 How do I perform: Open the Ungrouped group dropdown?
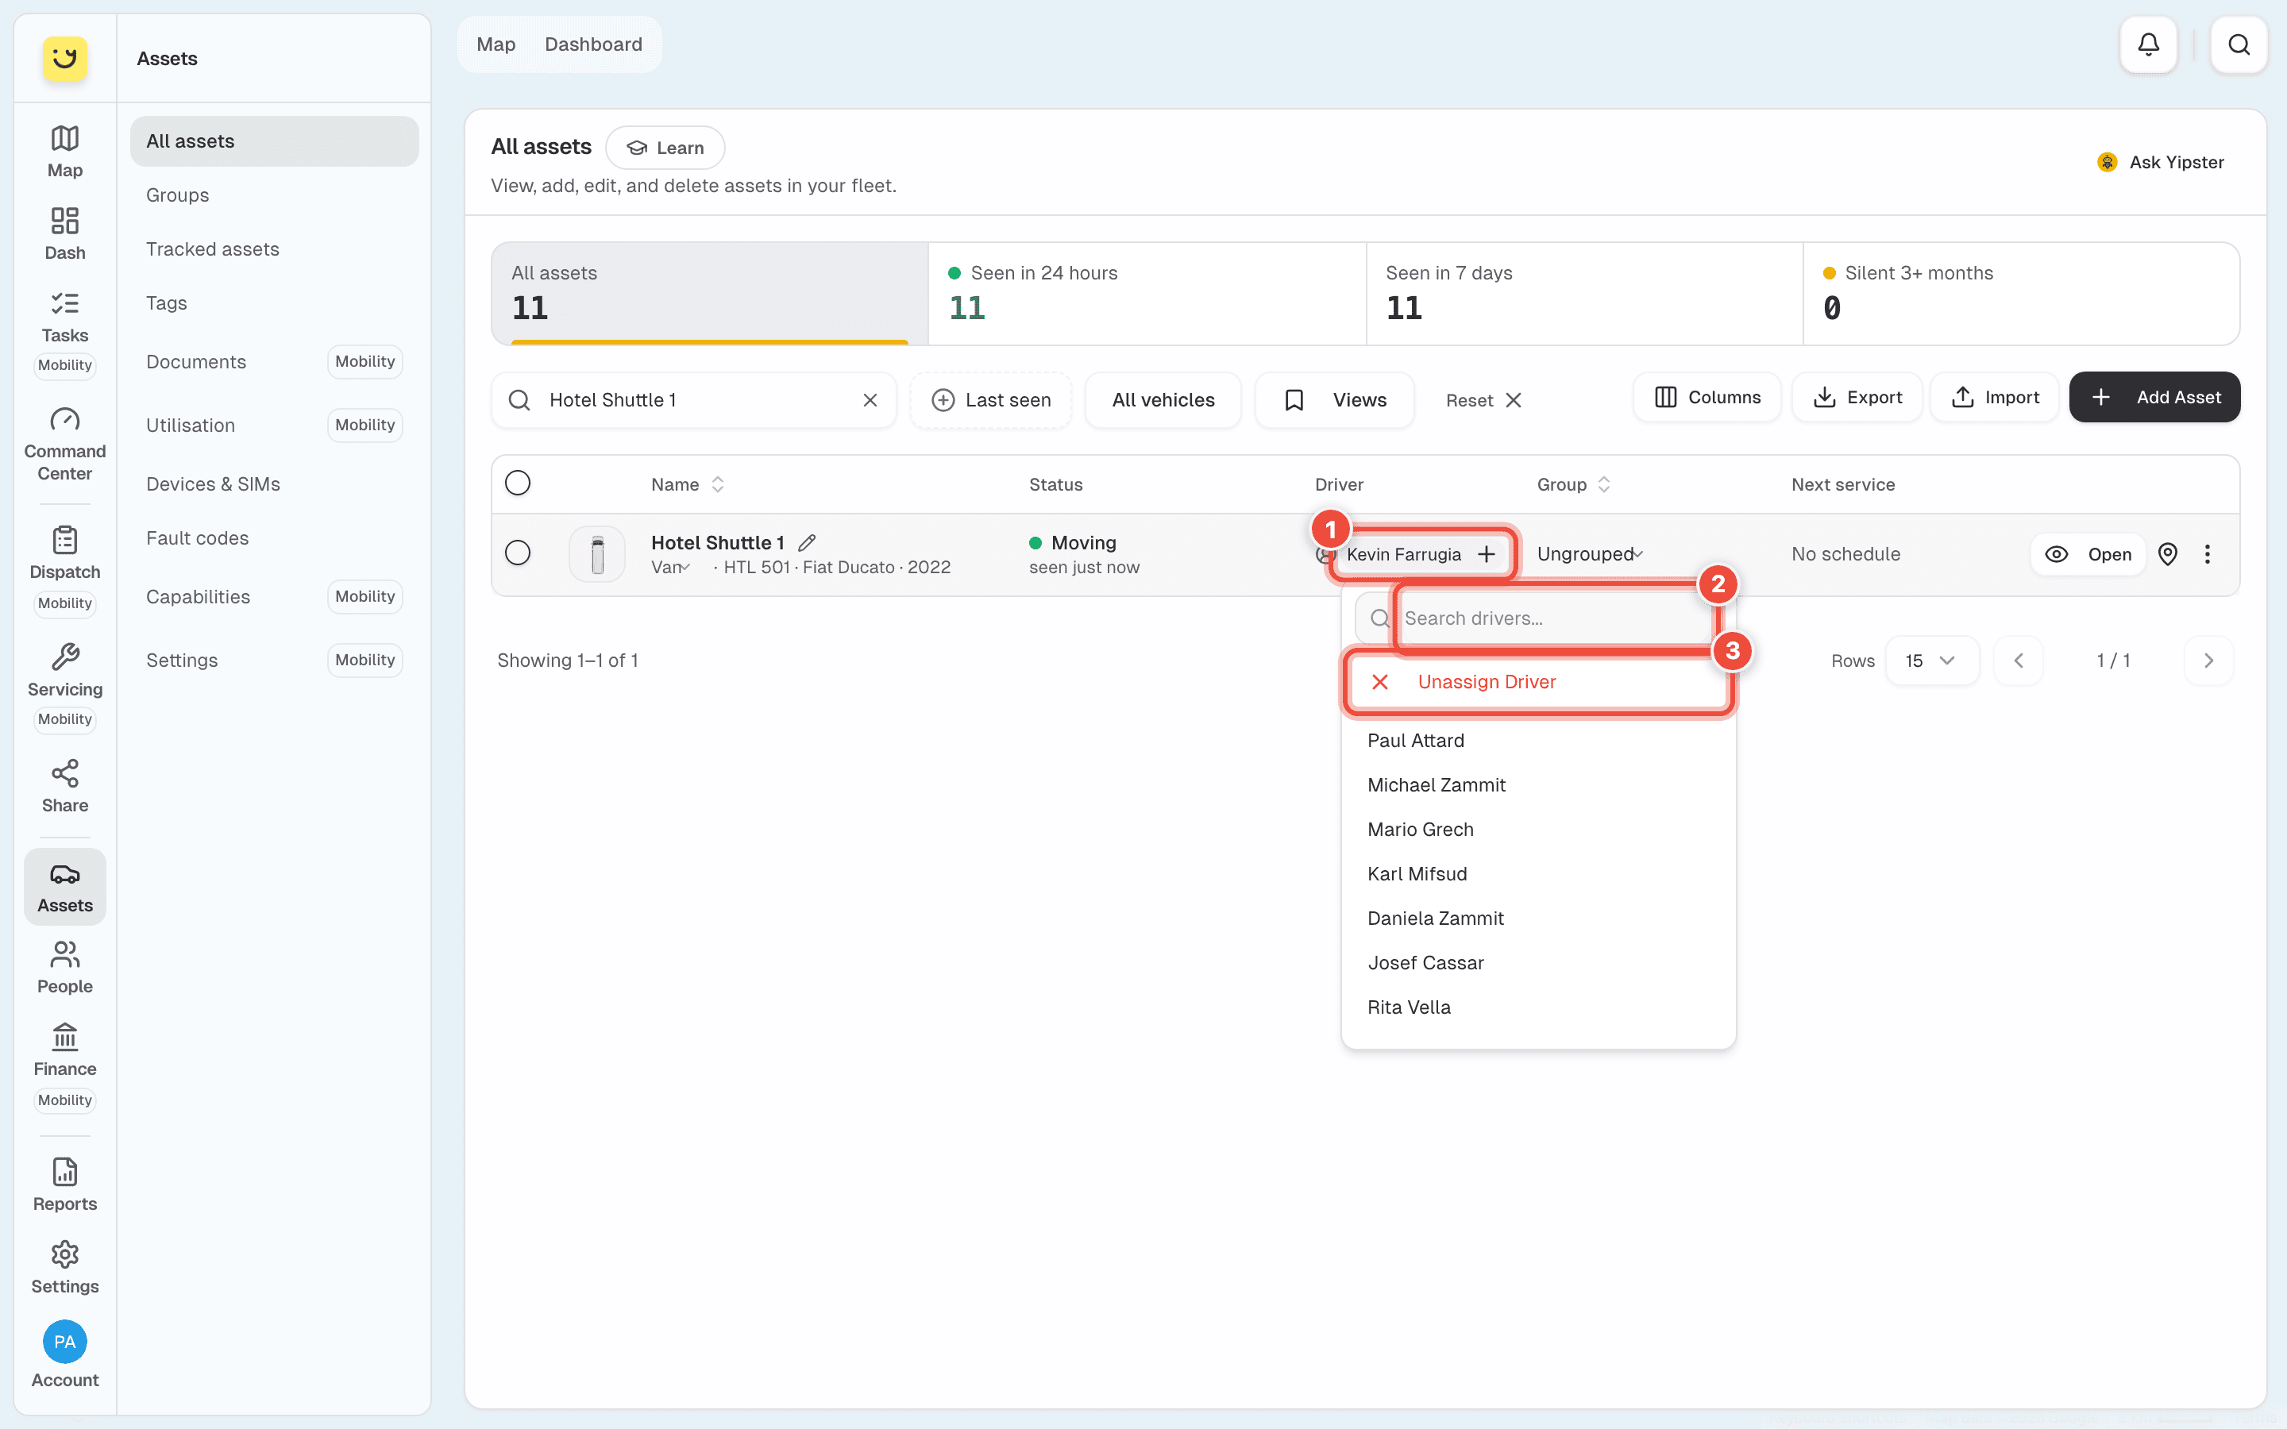pyautogui.click(x=1590, y=554)
